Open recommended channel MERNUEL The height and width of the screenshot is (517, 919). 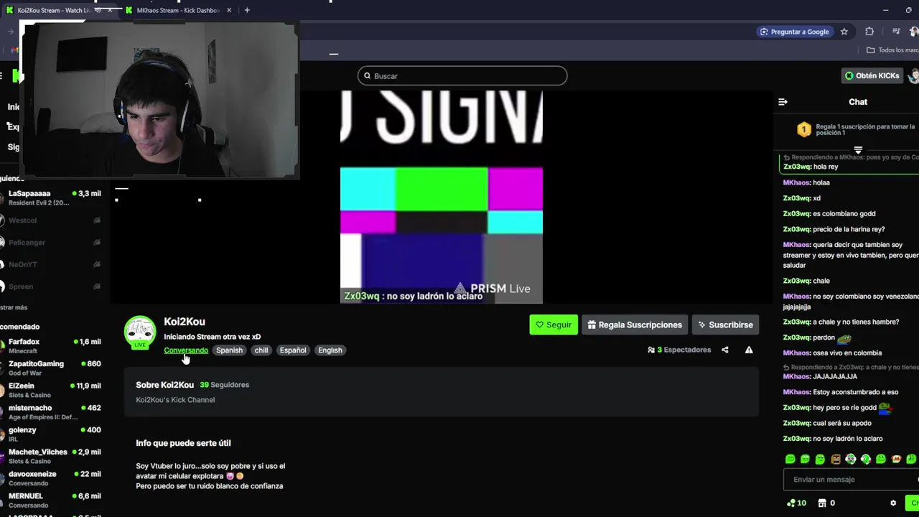pos(52,500)
